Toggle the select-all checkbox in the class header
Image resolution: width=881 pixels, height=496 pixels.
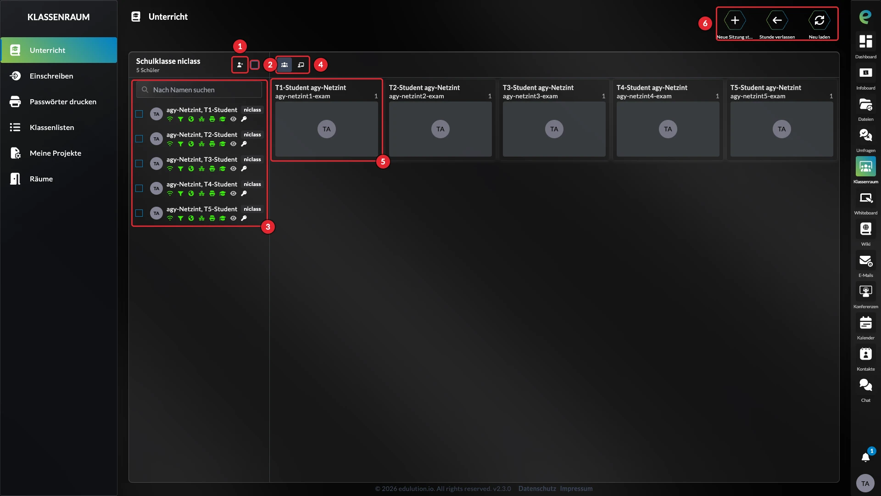coord(255,65)
